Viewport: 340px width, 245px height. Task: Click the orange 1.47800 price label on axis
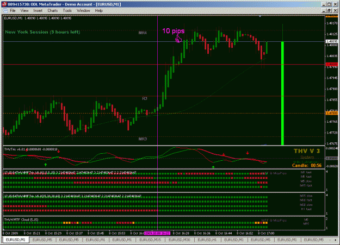[332, 113]
